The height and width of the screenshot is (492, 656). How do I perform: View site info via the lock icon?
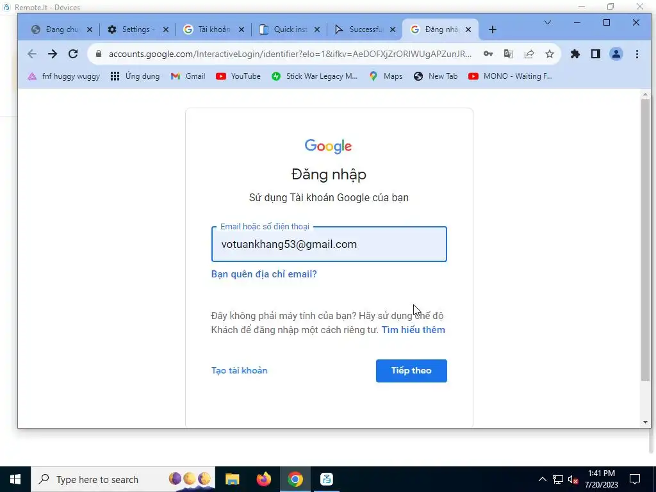coord(98,54)
